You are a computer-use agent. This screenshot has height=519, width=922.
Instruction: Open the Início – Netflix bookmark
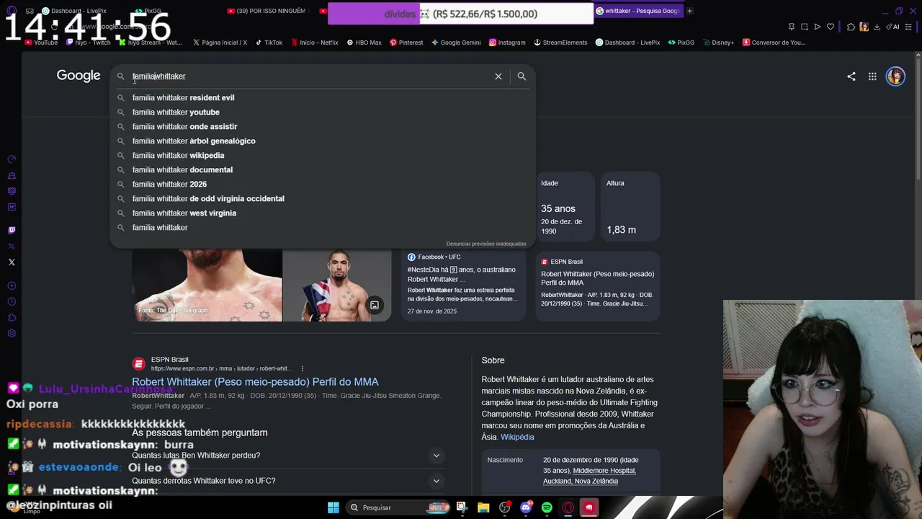tap(315, 43)
